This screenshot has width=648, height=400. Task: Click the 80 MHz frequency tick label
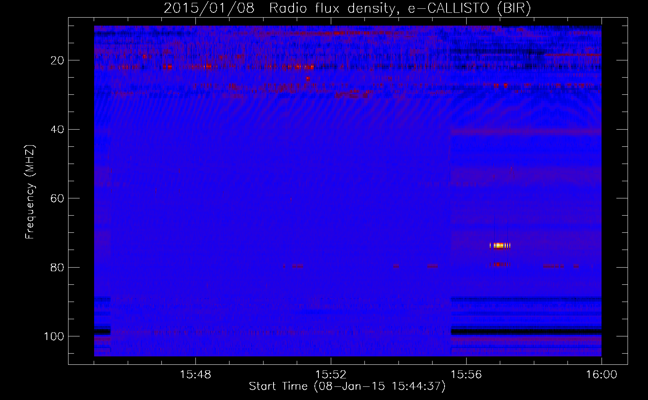[57, 268]
